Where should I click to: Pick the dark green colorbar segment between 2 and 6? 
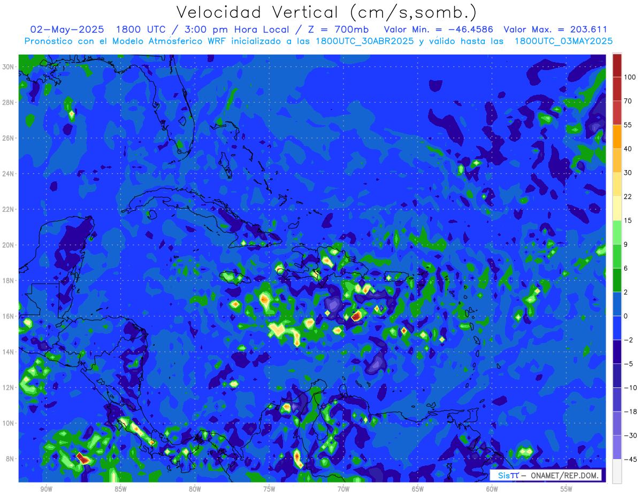(x=617, y=280)
